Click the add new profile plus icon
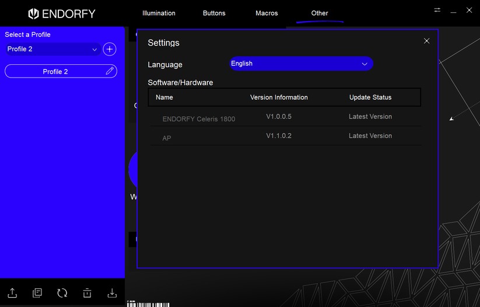 [x=110, y=50]
